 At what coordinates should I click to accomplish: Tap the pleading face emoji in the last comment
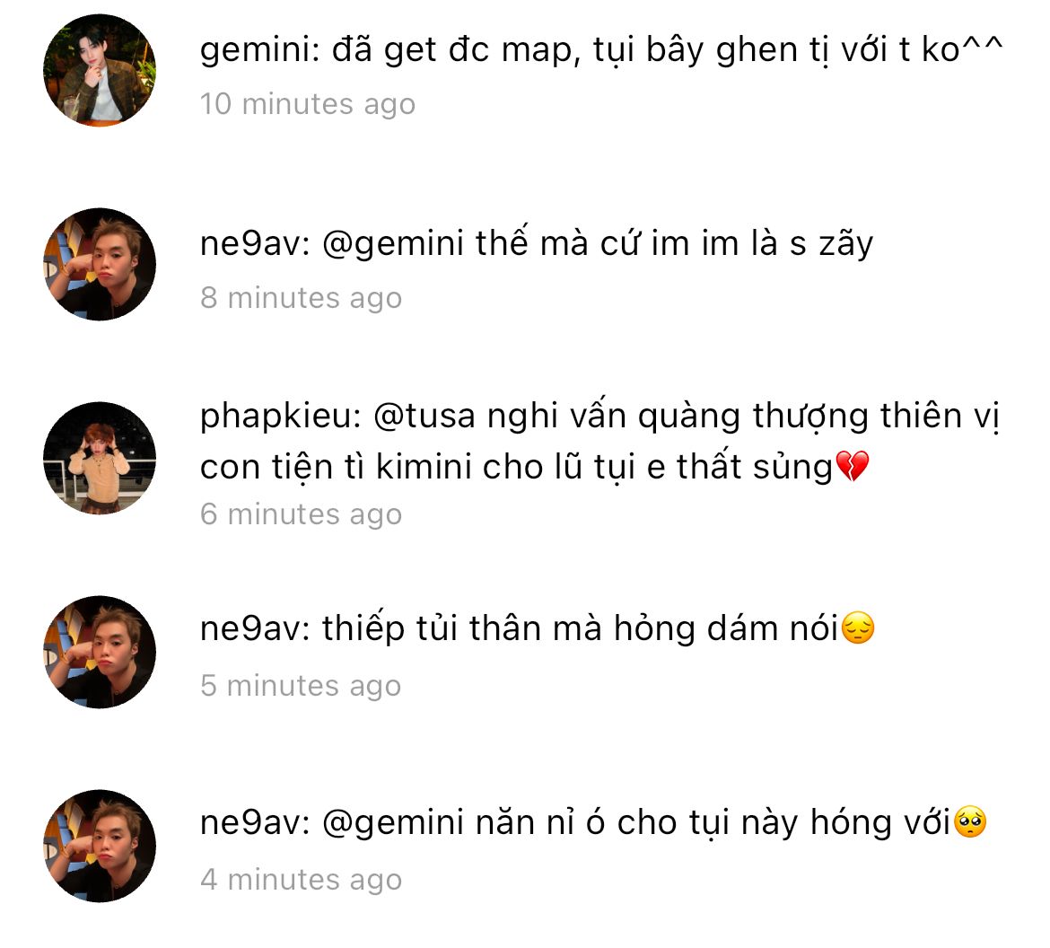969,822
